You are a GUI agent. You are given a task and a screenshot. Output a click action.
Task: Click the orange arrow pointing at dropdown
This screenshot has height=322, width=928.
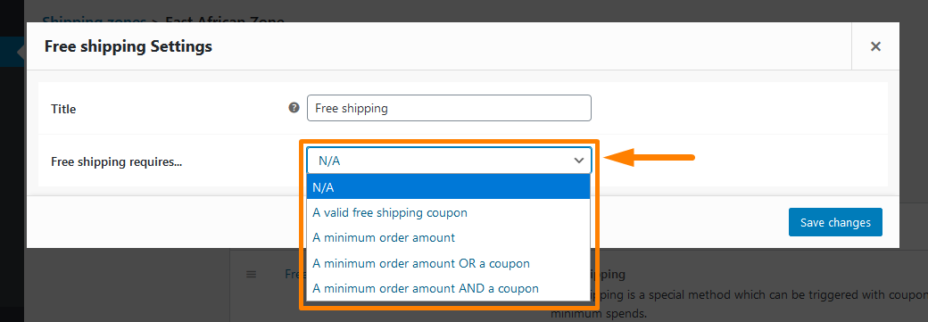(649, 158)
